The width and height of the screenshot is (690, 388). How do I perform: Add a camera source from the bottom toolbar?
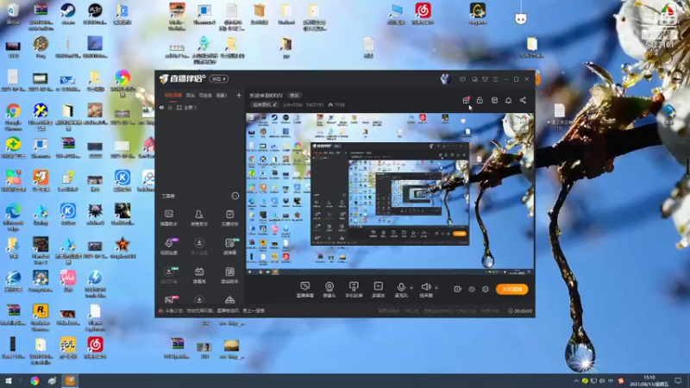point(329,287)
